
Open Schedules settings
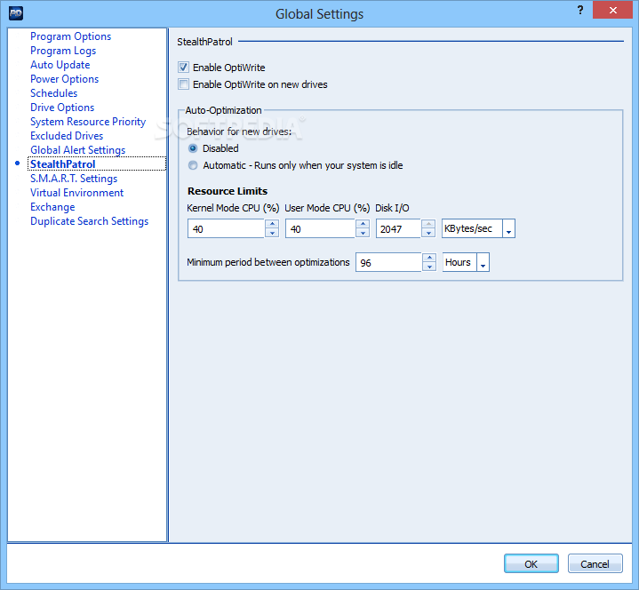pos(54,93)
